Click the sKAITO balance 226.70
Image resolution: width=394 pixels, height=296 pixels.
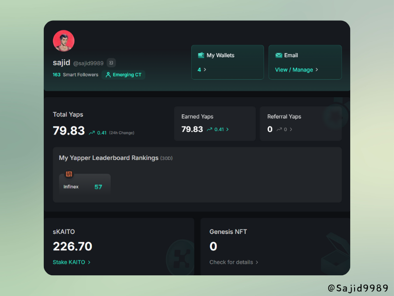(x=72, y=246)
